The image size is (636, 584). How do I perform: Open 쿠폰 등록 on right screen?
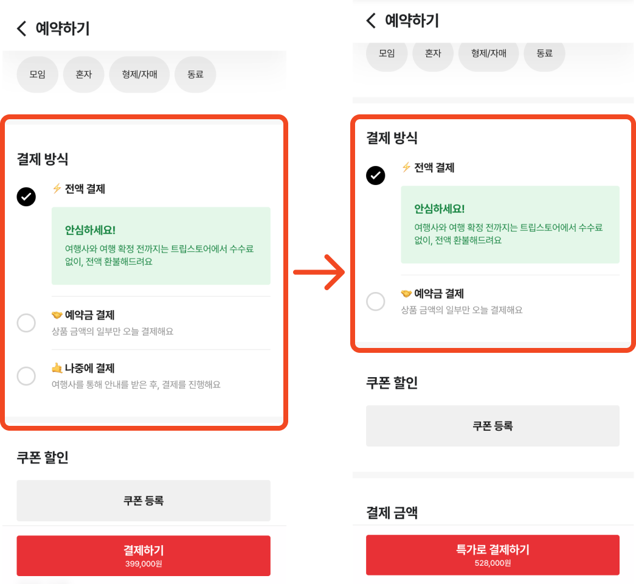coord(493,426)
